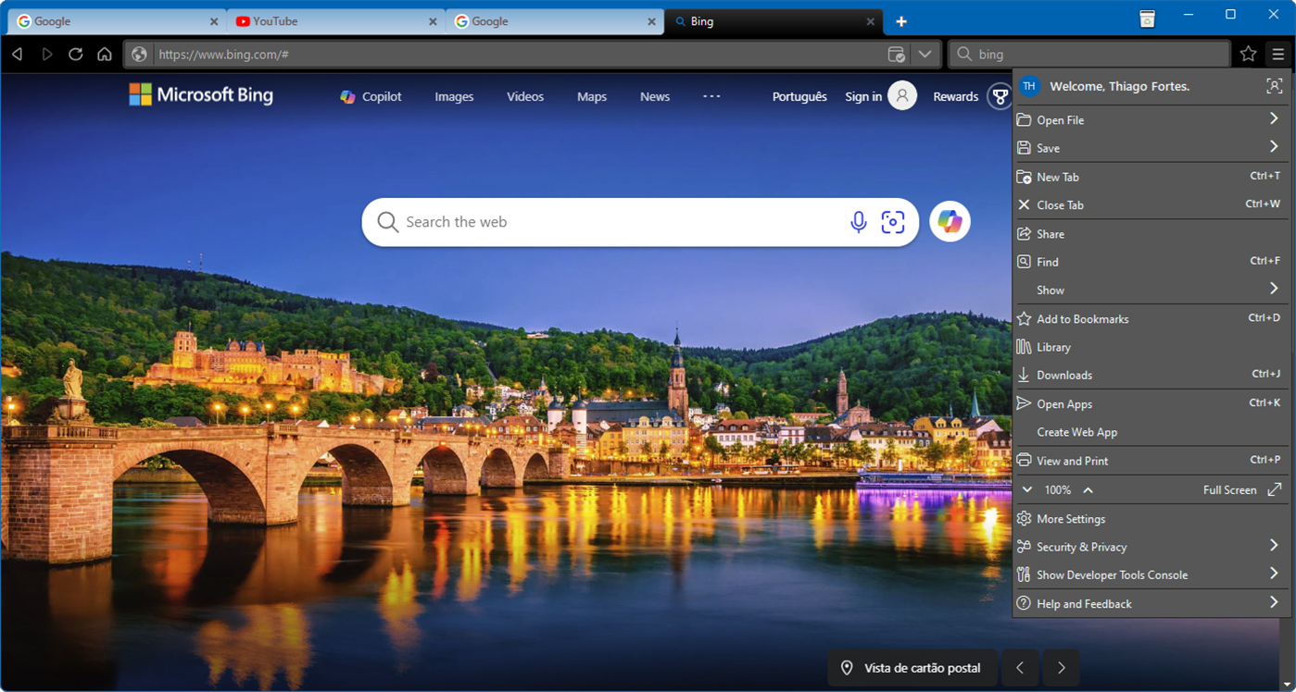Enable Full Screen from the menu
Image resolution: width=1296 pixels, height=692 pixels.
1232,489
